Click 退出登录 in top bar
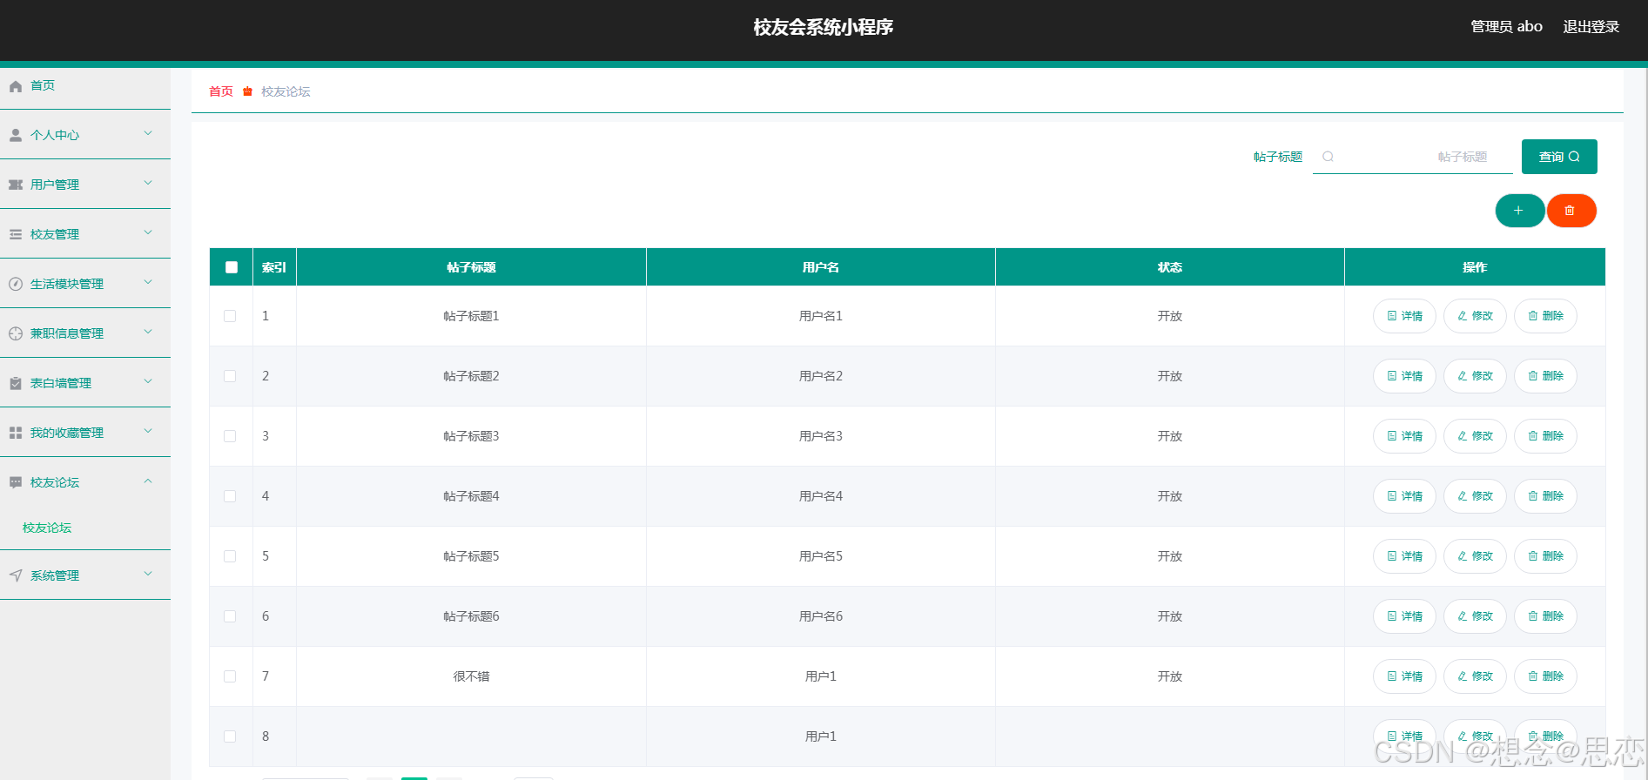The image size is (1648, 780). pos(1591,27)
